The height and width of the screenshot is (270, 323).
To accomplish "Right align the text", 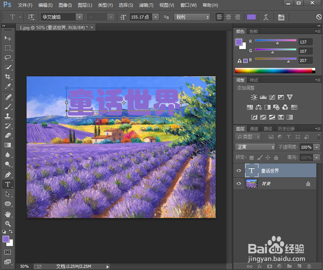I will click(237, 17).
